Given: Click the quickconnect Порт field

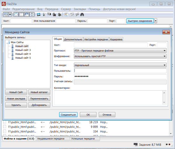Looking at the screenshot, I should pos(121,21).
